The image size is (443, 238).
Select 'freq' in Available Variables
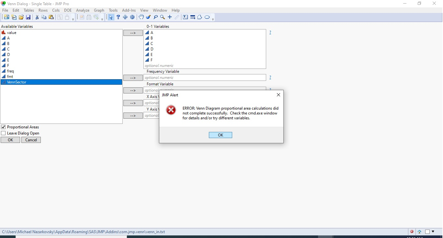click(x=62, y=71)
